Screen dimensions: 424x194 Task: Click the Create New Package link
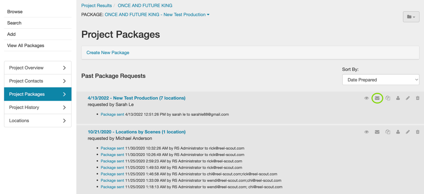coord(108,53)
